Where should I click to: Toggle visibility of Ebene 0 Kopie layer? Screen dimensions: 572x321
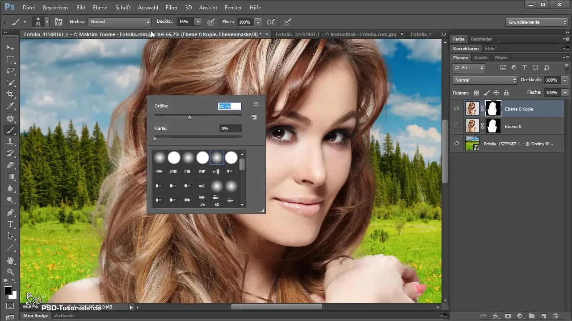[x=456, y=108]
